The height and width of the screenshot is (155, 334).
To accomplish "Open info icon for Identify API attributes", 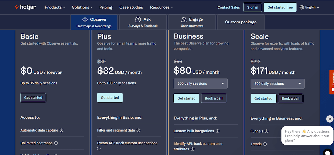I will [193, 149].
